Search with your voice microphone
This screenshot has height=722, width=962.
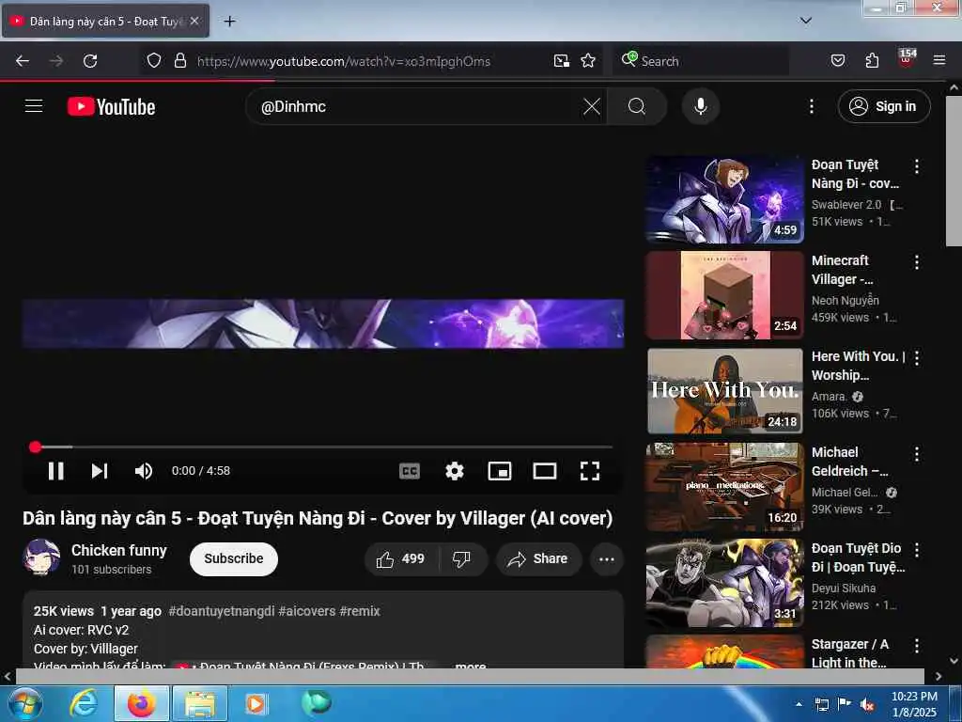[700, 106]
